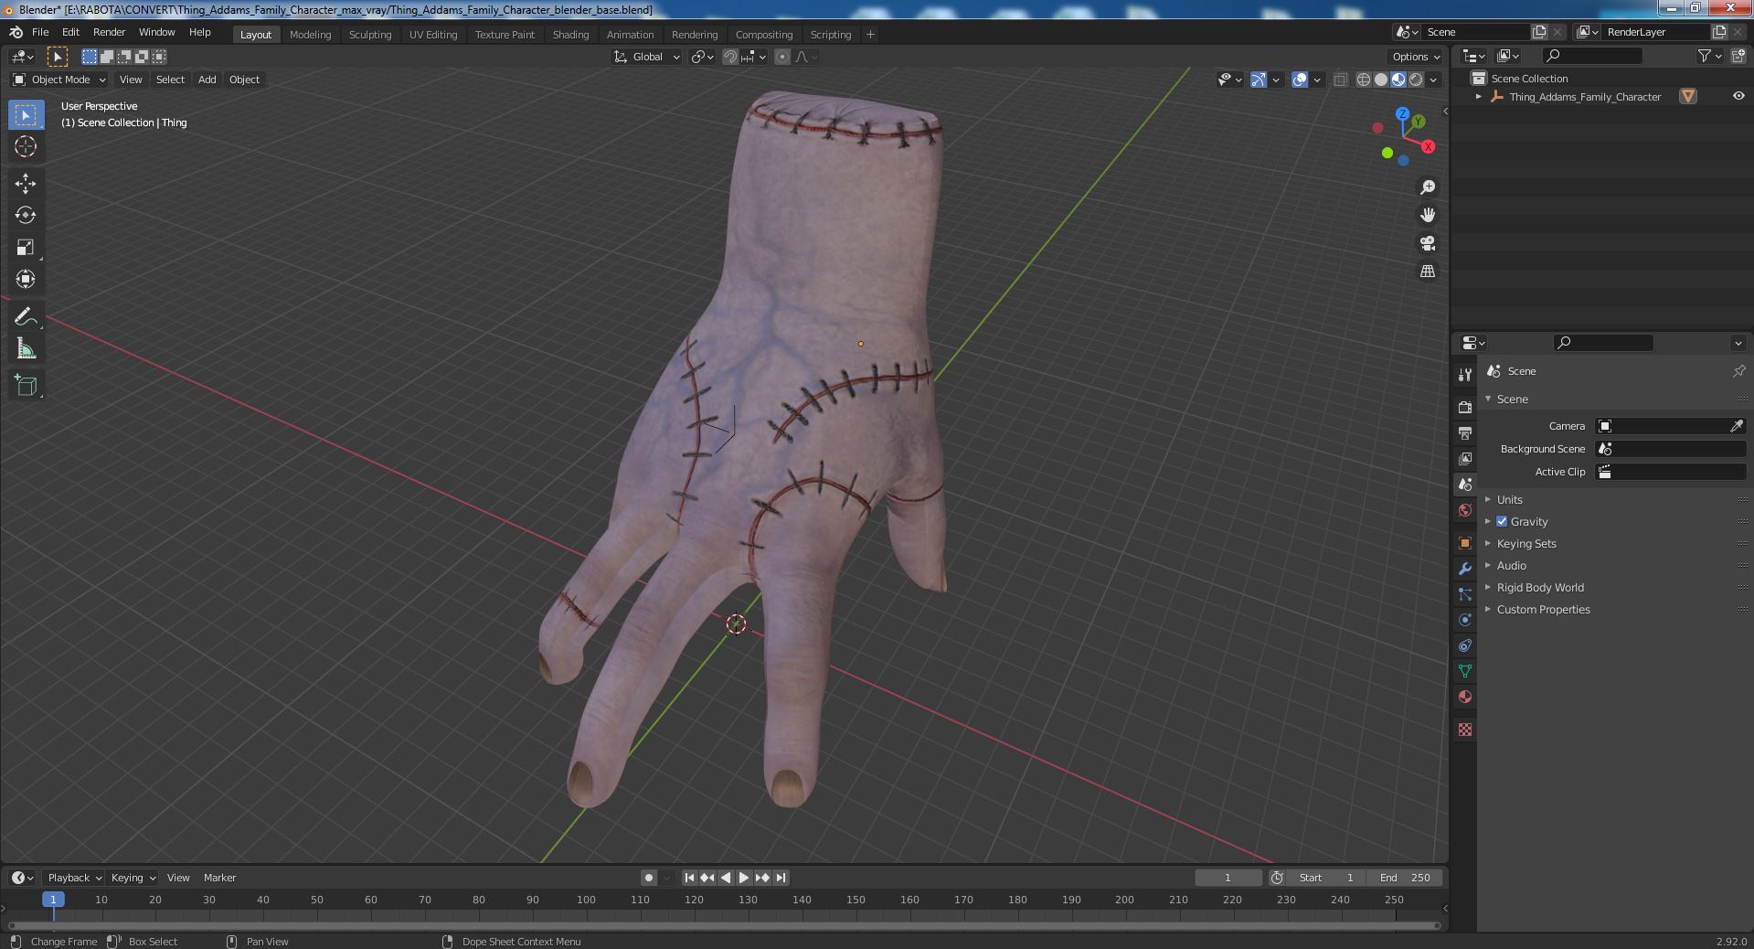
Task: Open timeline Keying menu
Action: (133, 878)
